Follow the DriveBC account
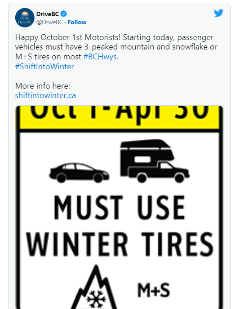Screen dimensions: 235x309 pos(77,22)
